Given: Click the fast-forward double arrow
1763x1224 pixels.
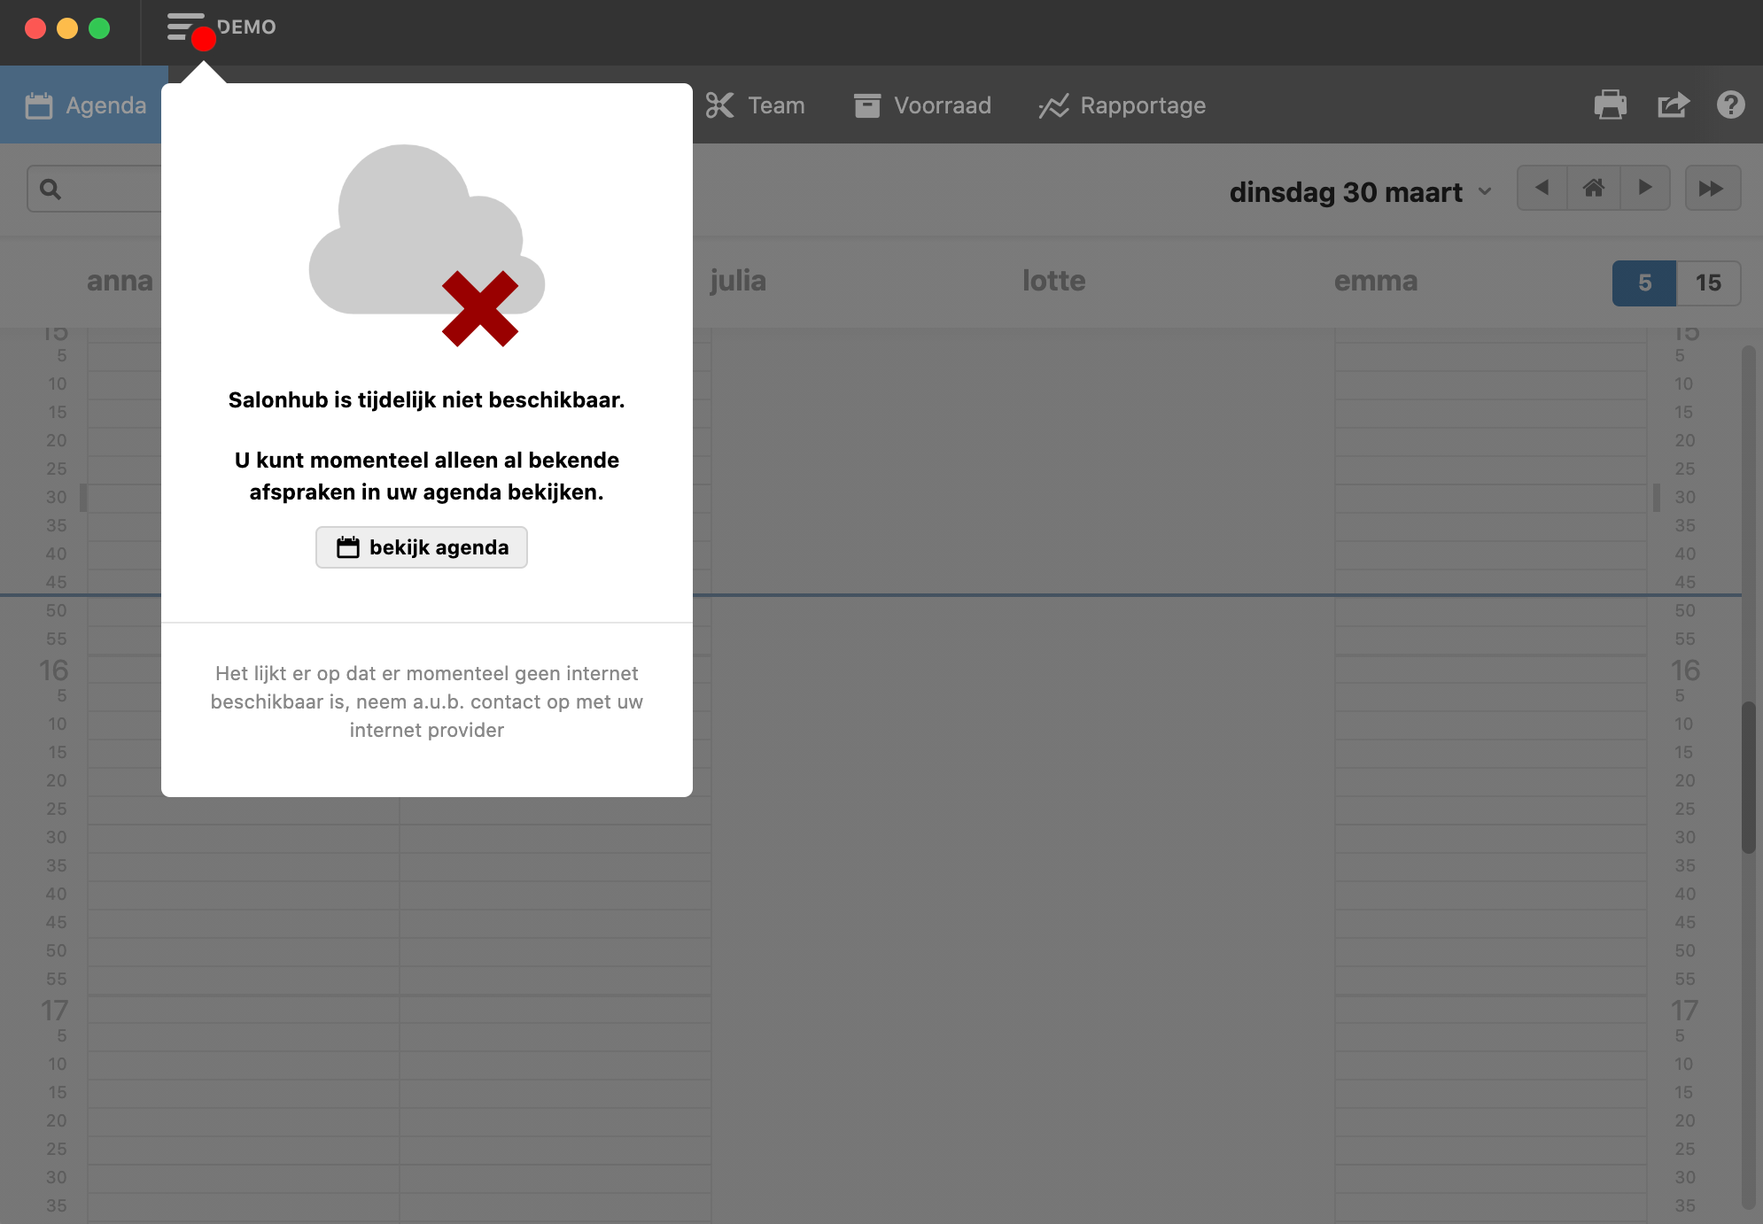Looking at the screenshot, I should click(1712, 188).
